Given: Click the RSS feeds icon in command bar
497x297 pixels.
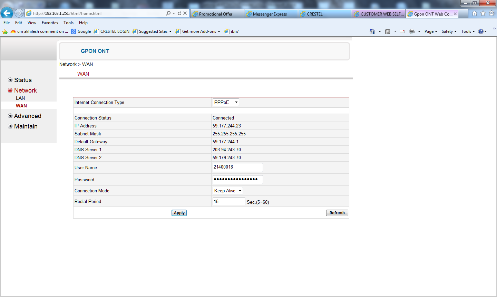Looking at the screenshot, I should (388, 31).
